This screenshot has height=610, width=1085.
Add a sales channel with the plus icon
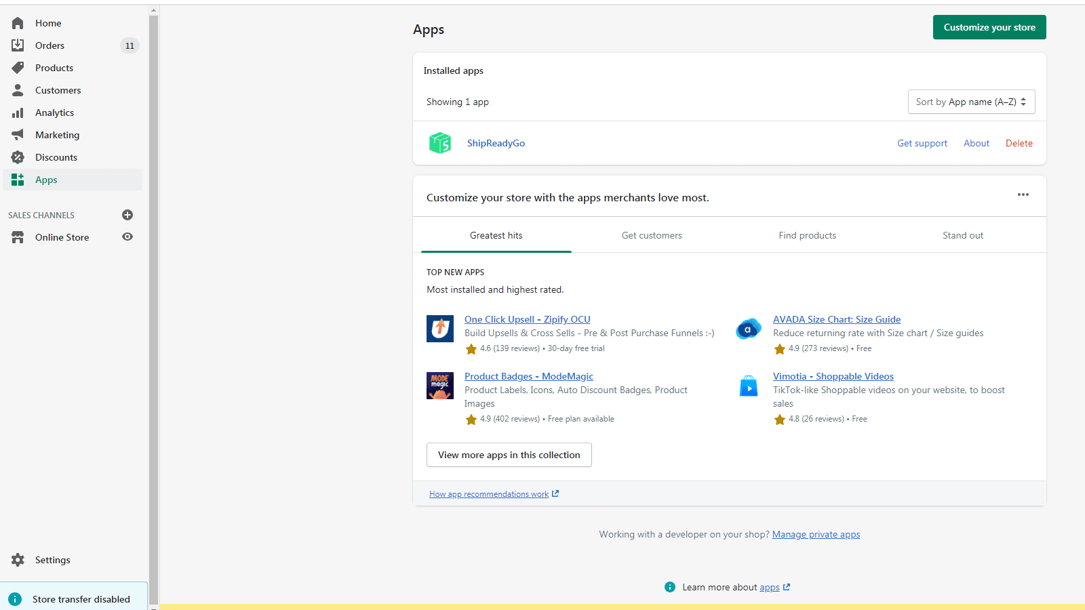pyautogui.click(x=127, y=215)
